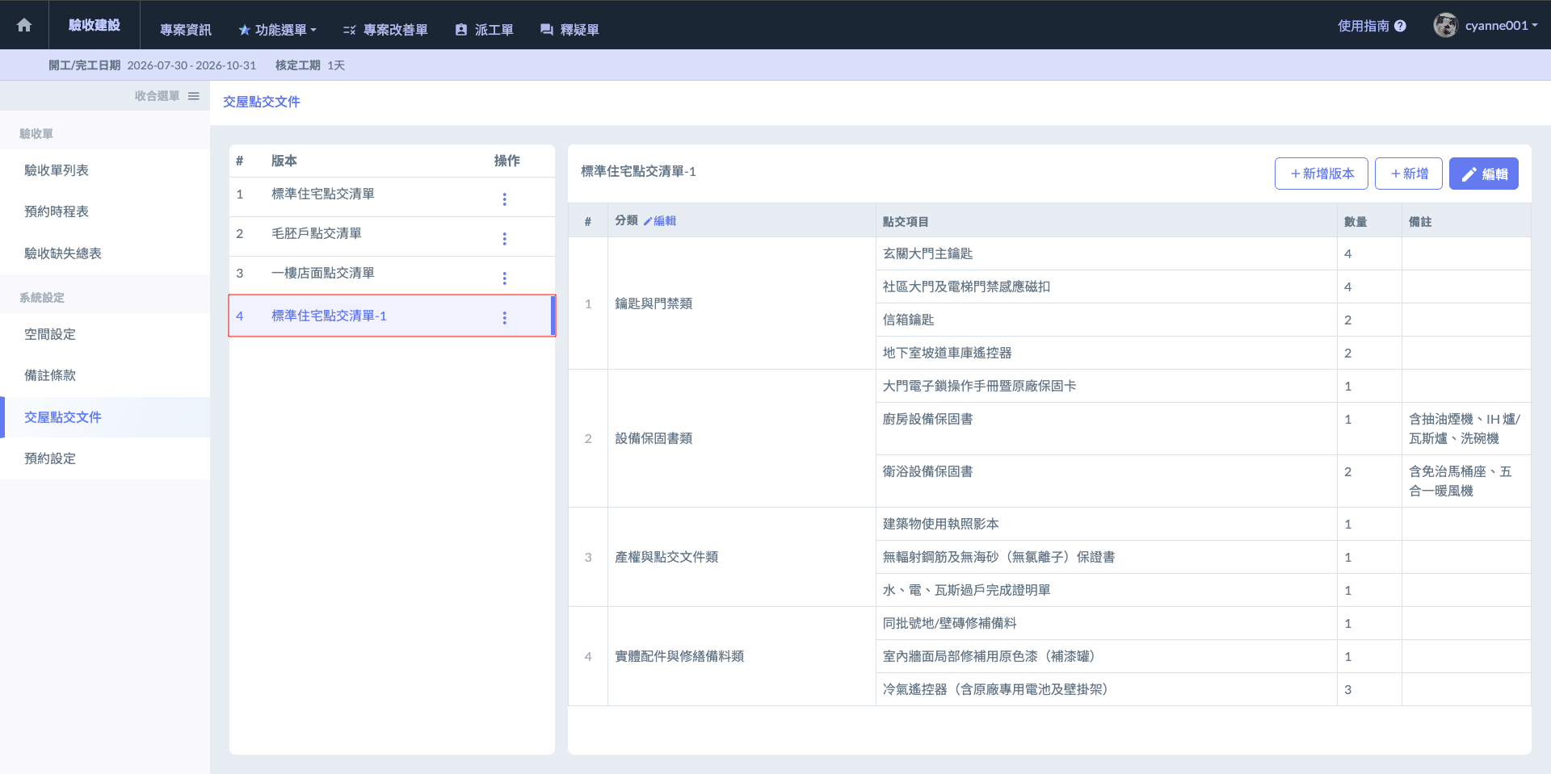Click the 同批號地/壁磚修補備料 item
The height and width of the screenshot is (774, 1551).
click(949, 623)
